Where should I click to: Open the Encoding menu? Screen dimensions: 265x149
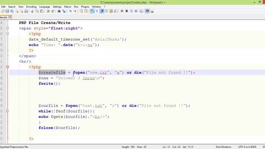point(31,7)
